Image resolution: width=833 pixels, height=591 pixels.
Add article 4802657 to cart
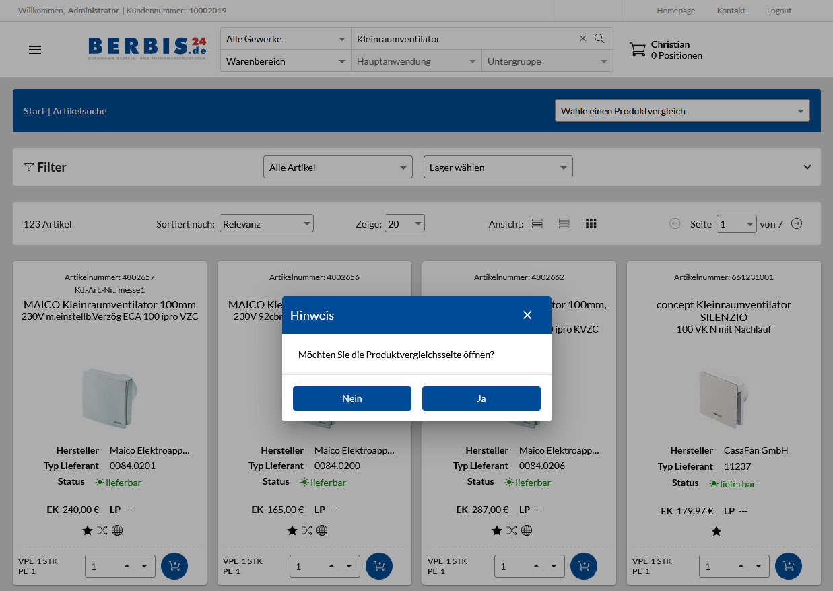click(x=174, y=566)
